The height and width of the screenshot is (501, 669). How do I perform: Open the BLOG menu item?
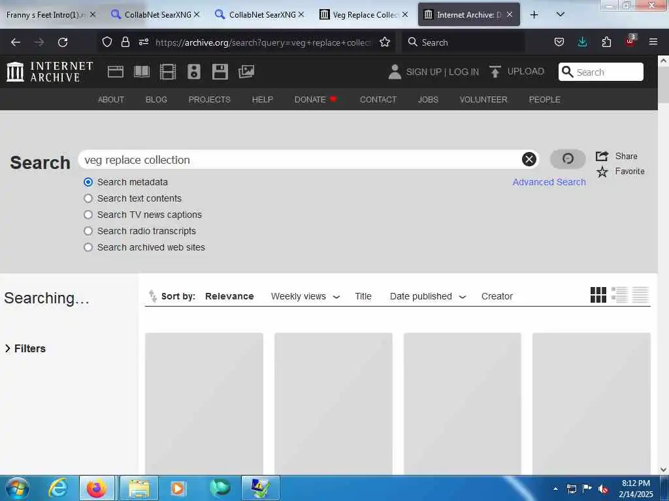point(156,99)
